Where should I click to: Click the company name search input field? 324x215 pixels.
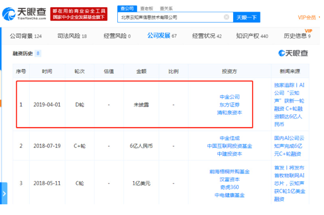click(x=171, y=17)
